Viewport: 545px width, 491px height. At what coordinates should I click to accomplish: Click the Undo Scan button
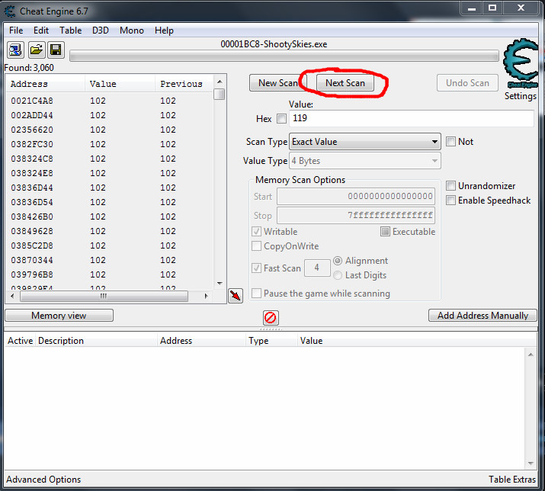tap(467, 83)
